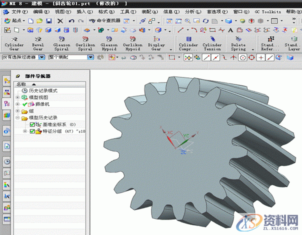
Task: Open the 整个装配 scope dropdown
Action: pos(91,57)
